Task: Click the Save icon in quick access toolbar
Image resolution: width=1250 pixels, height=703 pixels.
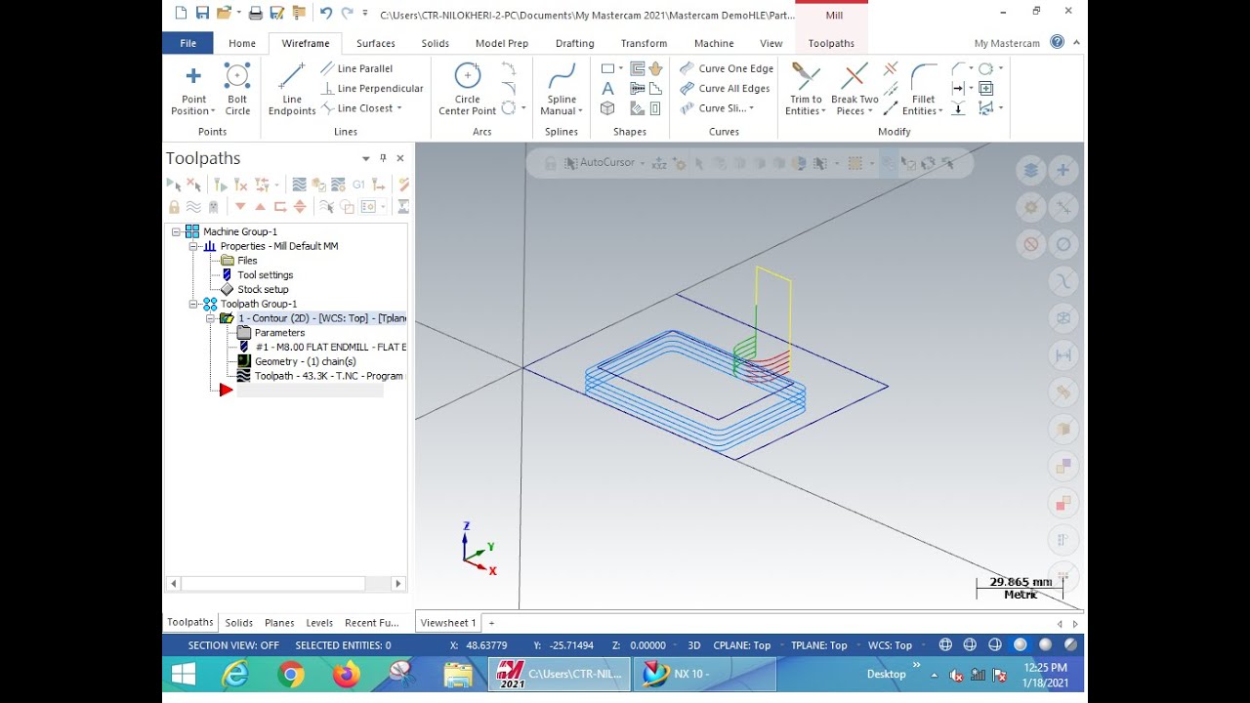Action: 202,13
